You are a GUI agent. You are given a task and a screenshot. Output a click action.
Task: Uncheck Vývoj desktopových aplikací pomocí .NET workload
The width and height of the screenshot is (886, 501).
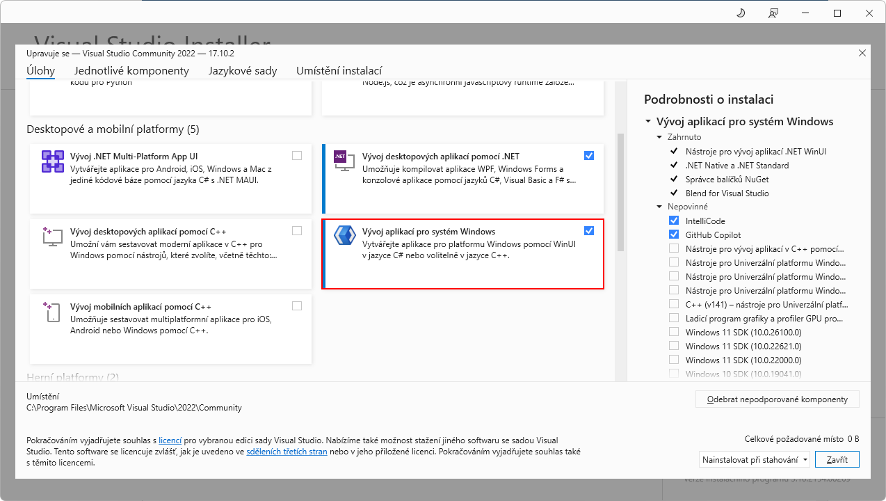click(589, 155)
